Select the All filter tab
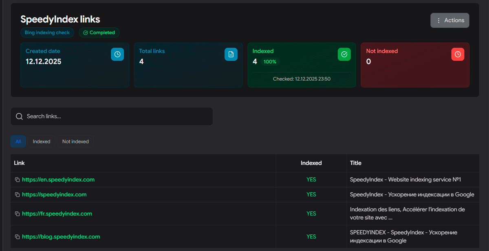This screenshot has width=489, height=251. click(x=18, y=141)
